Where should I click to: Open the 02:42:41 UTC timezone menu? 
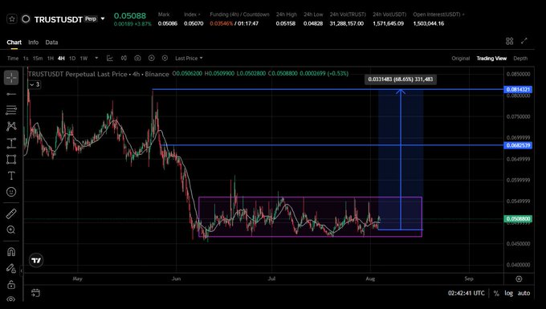pos(467,293)
